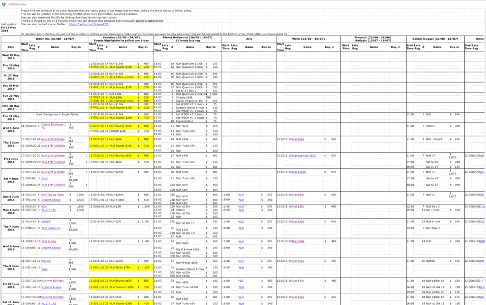Viewport: 486px width, 305px height.
Task: Click the PLO link in Aria column
Action: pos(241,280)
